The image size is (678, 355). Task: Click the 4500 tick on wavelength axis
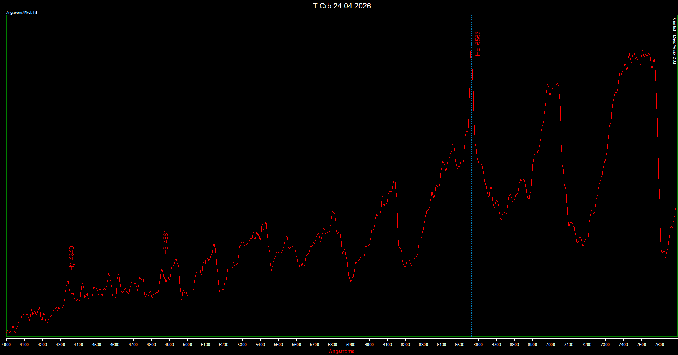(97, 345)
